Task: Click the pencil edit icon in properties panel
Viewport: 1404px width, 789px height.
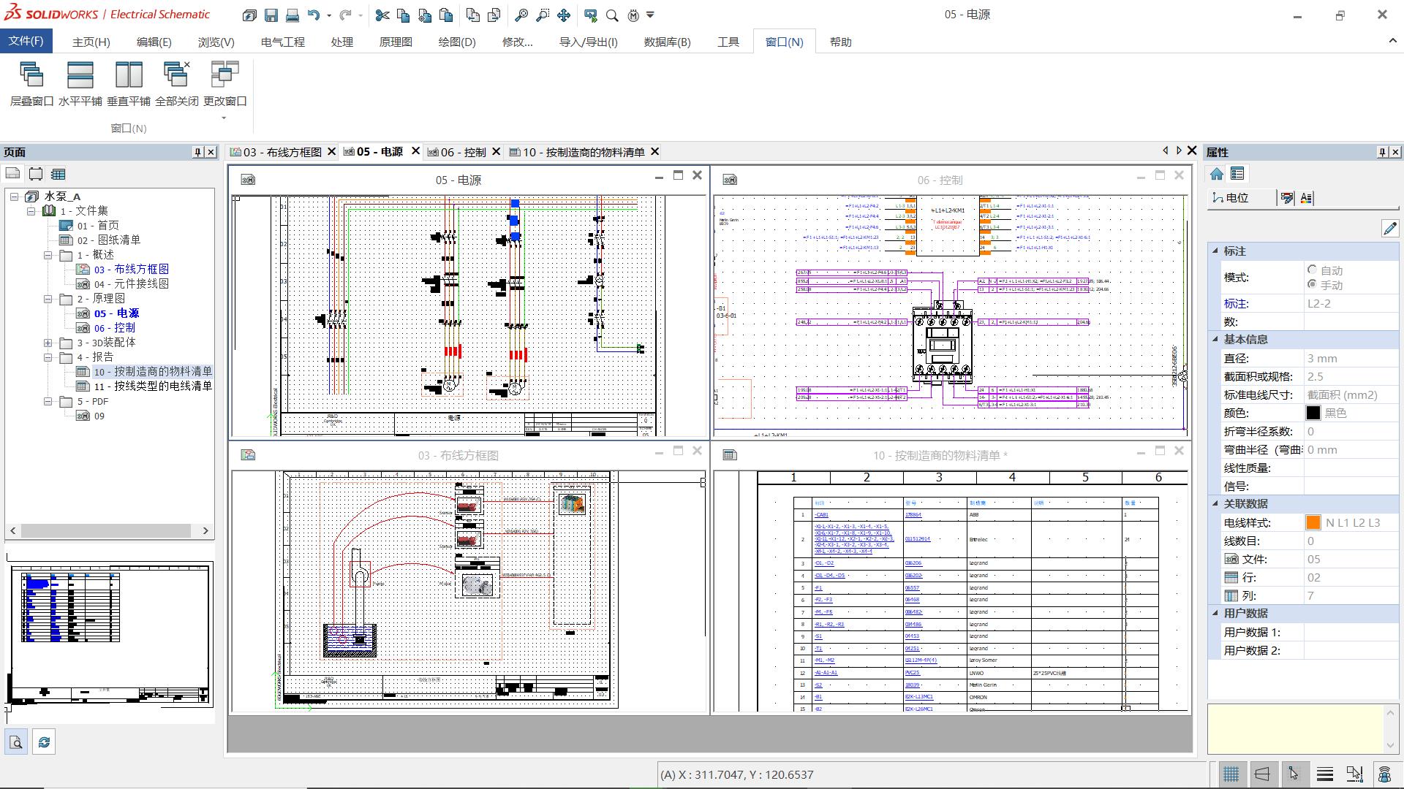Action: tap(1389, 229)
